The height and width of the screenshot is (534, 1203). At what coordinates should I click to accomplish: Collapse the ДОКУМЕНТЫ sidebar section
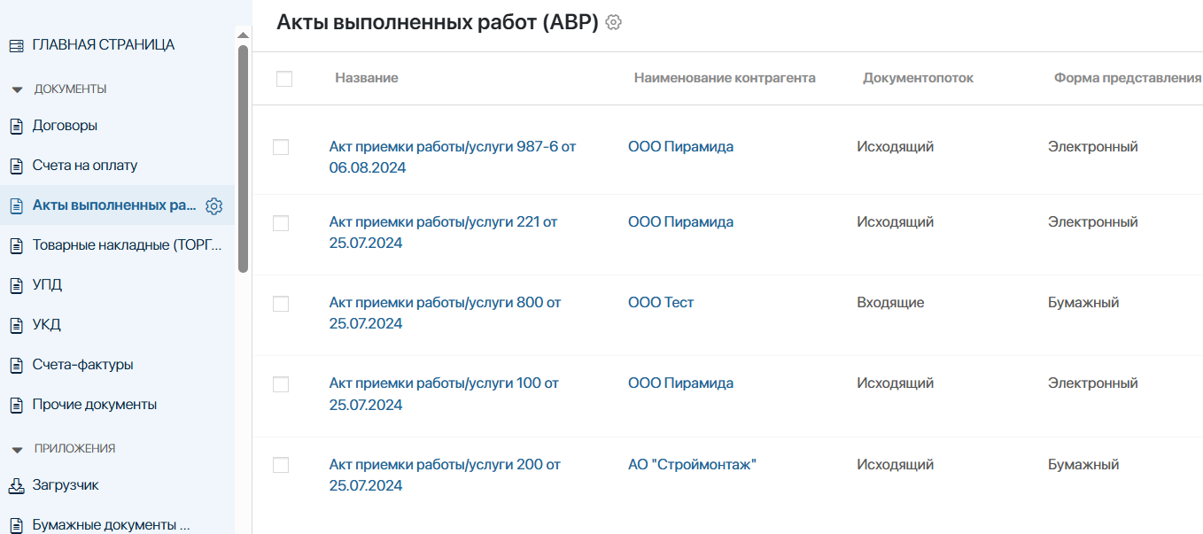point(19,89)
